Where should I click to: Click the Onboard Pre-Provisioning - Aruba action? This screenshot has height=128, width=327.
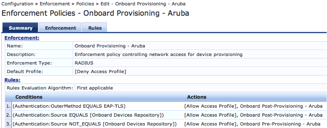point(280,124)
